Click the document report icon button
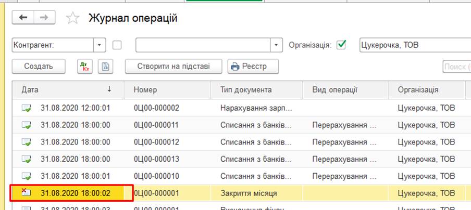Viewport: 471px width, 210px height. point(106,67)
